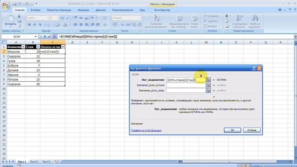The height and width of the screenshot is (167, 297).
Task: Click the Вставить paste button
Action: coord(10,21)
